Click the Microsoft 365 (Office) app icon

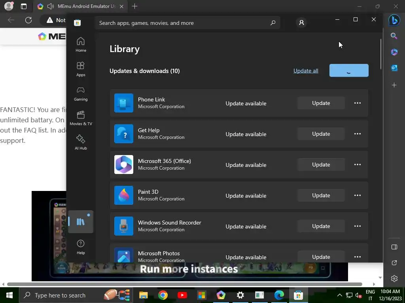coord(124,165)
